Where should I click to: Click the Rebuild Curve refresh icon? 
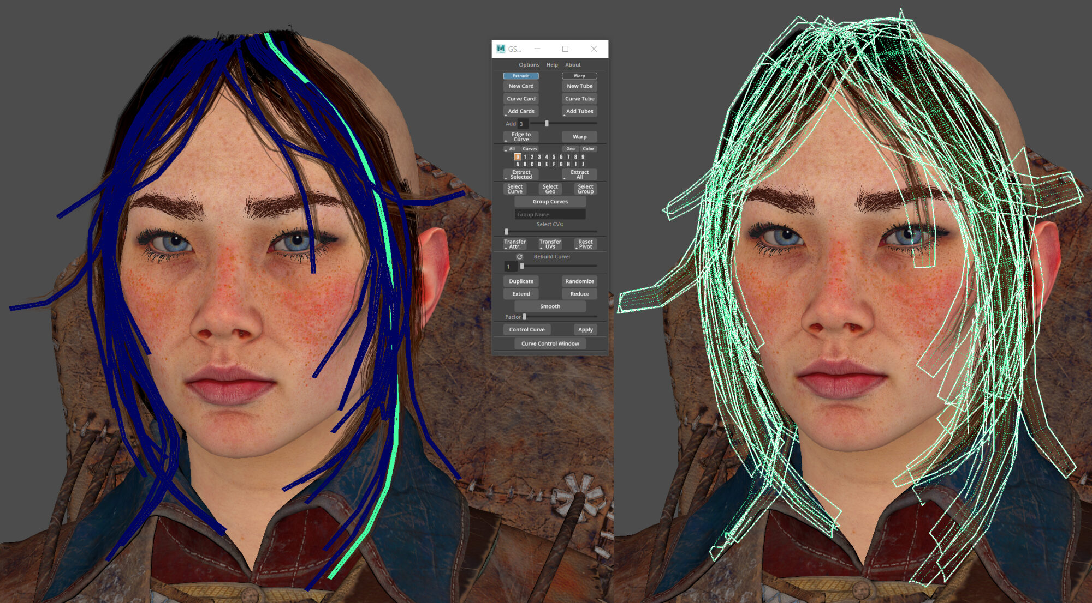519,257
